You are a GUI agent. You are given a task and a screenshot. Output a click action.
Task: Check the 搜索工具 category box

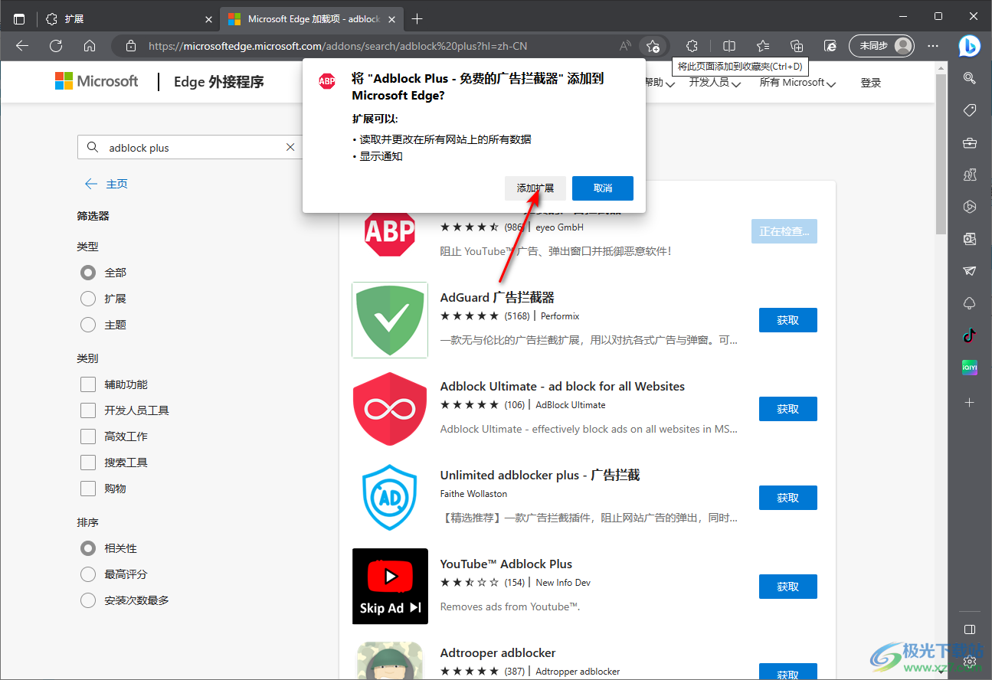[x=88, y=463]
